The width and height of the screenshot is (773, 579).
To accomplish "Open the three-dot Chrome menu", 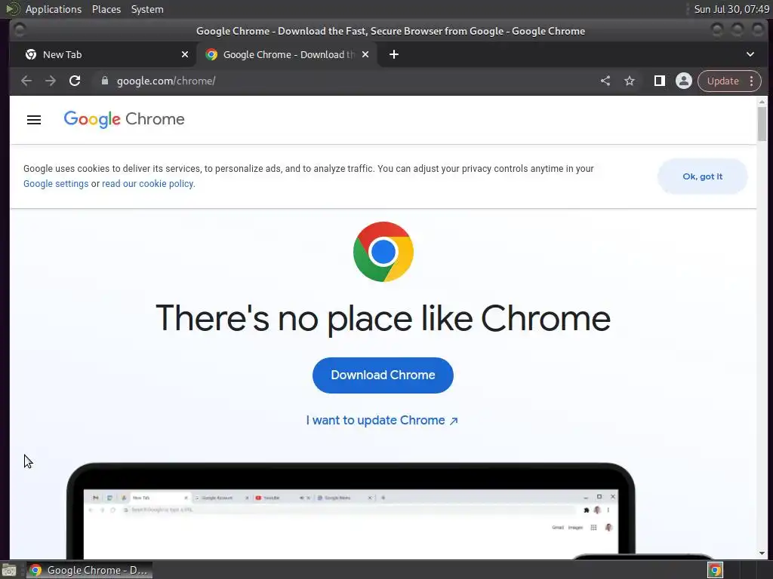I will point(751,81).
